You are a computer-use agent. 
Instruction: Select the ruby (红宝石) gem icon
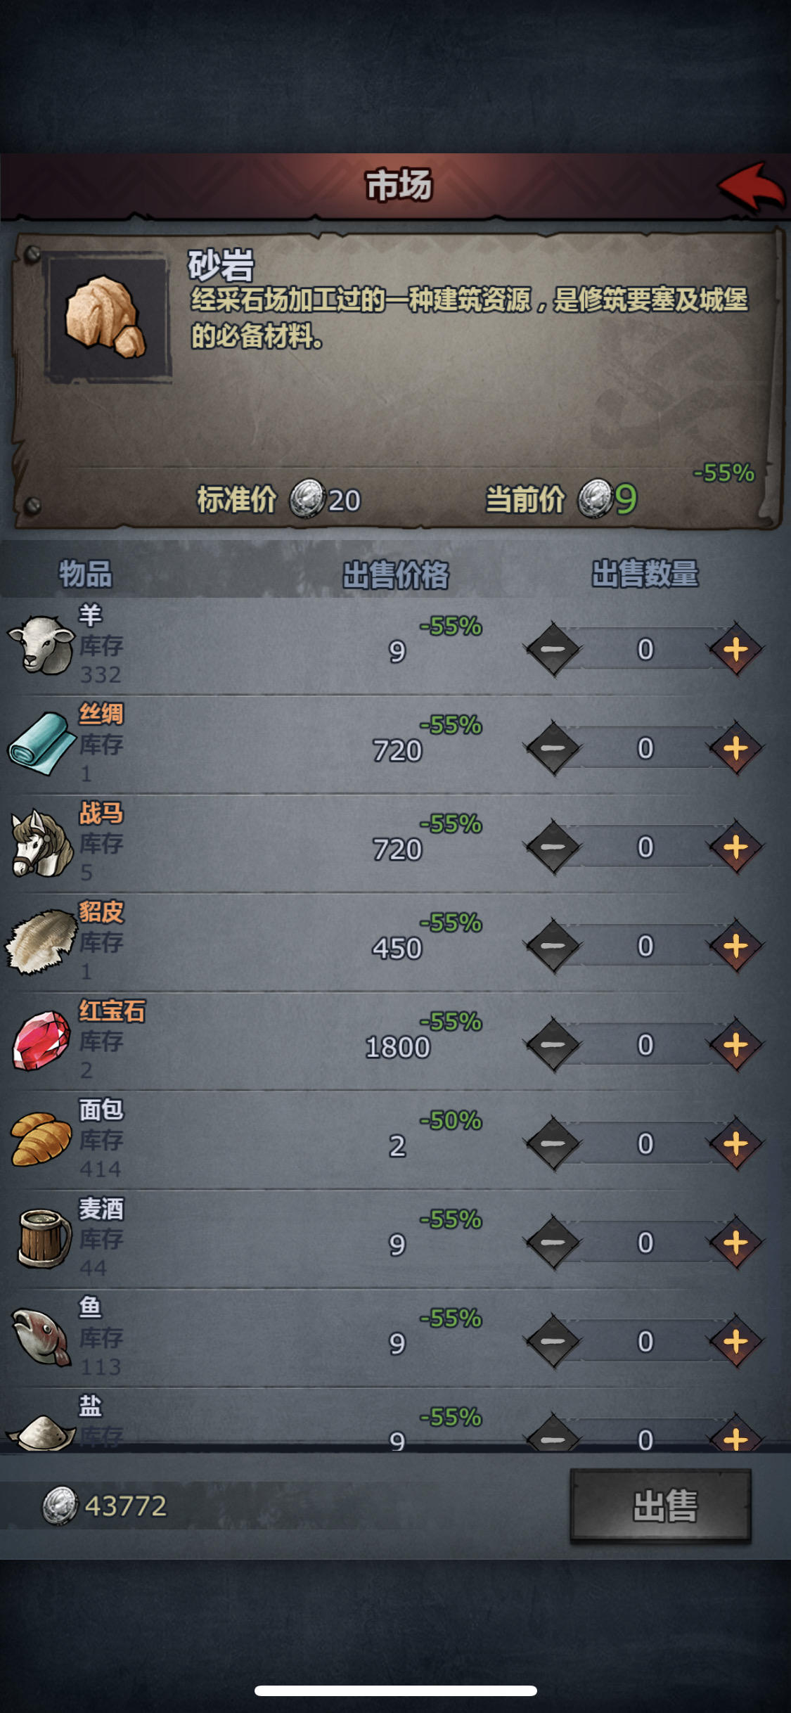coord(41,1041)
